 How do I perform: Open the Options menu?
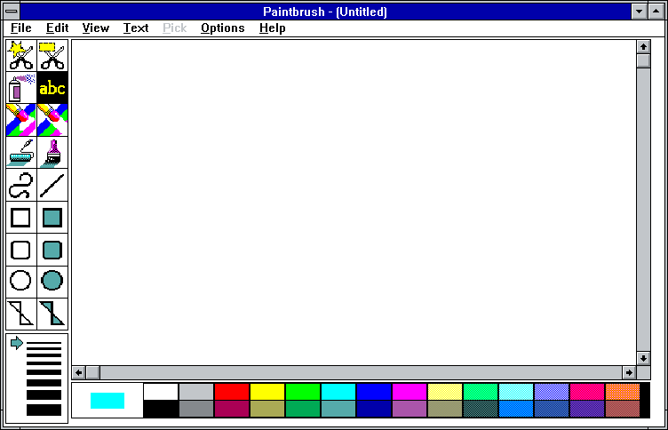point(223,28)
